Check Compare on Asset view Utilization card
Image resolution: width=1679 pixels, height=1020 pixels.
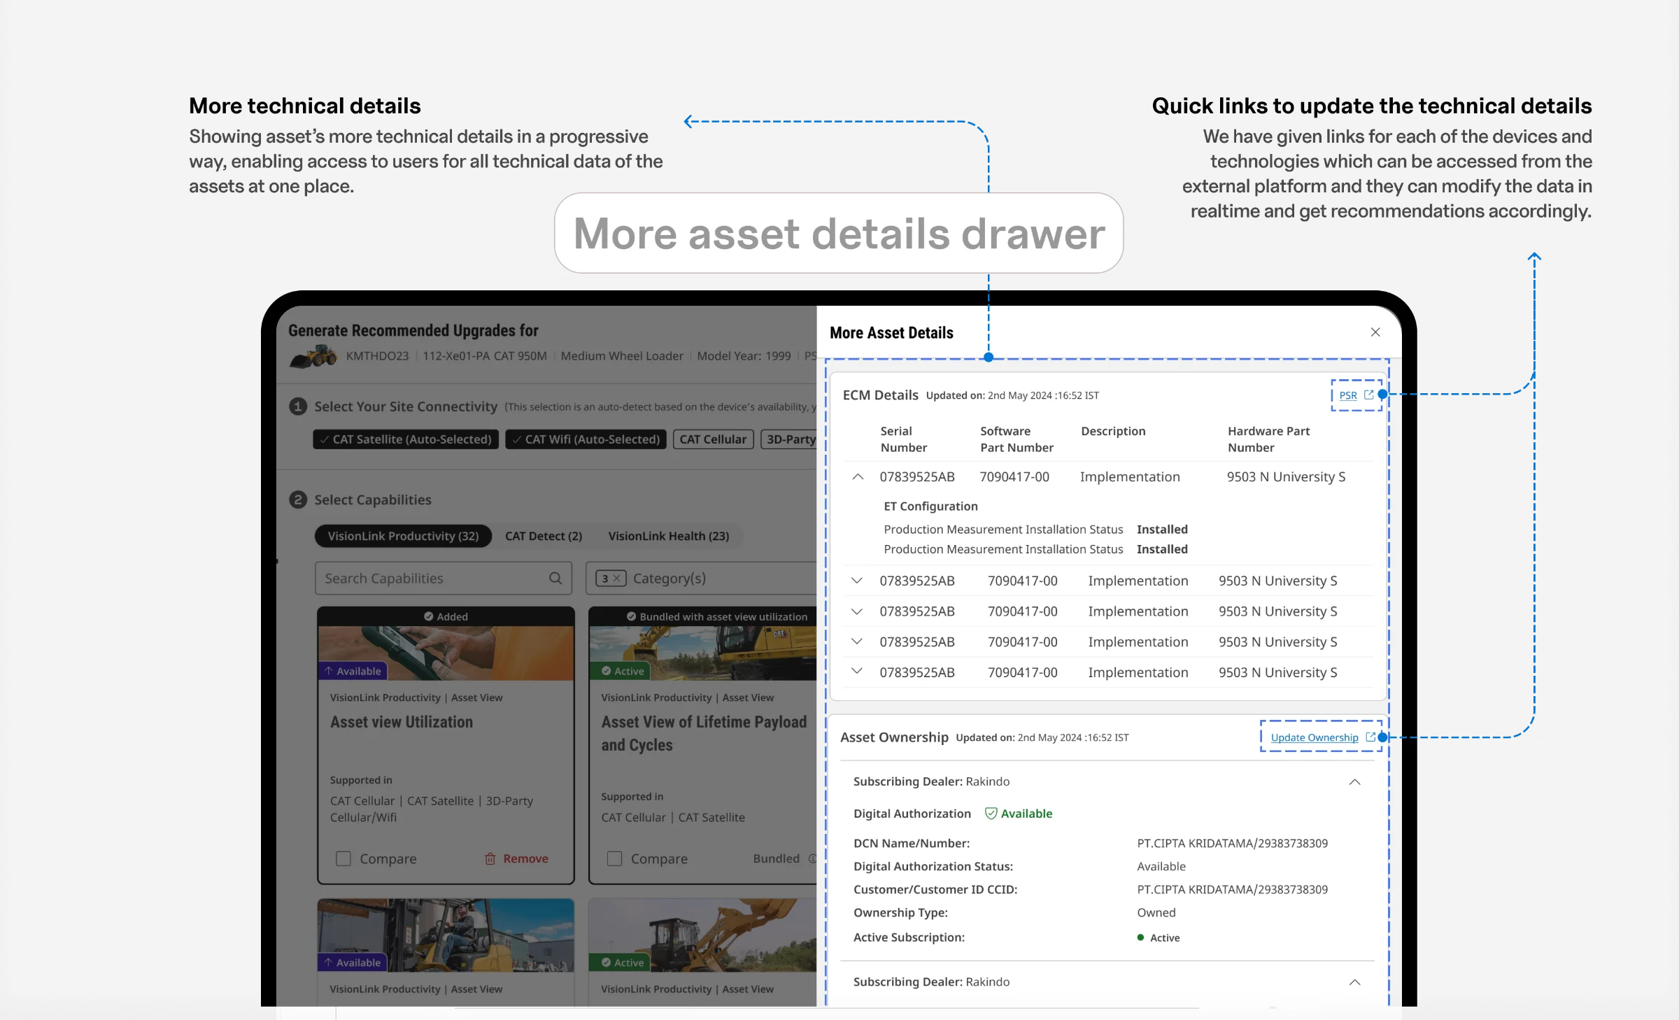coord(343,858)
